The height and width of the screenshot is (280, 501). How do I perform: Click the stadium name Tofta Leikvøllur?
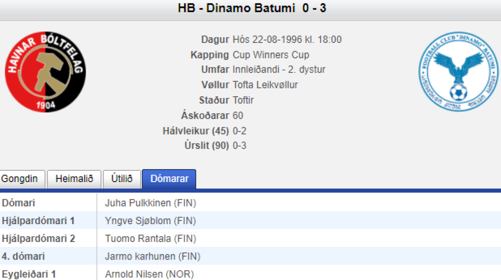[x=266, y=85]
